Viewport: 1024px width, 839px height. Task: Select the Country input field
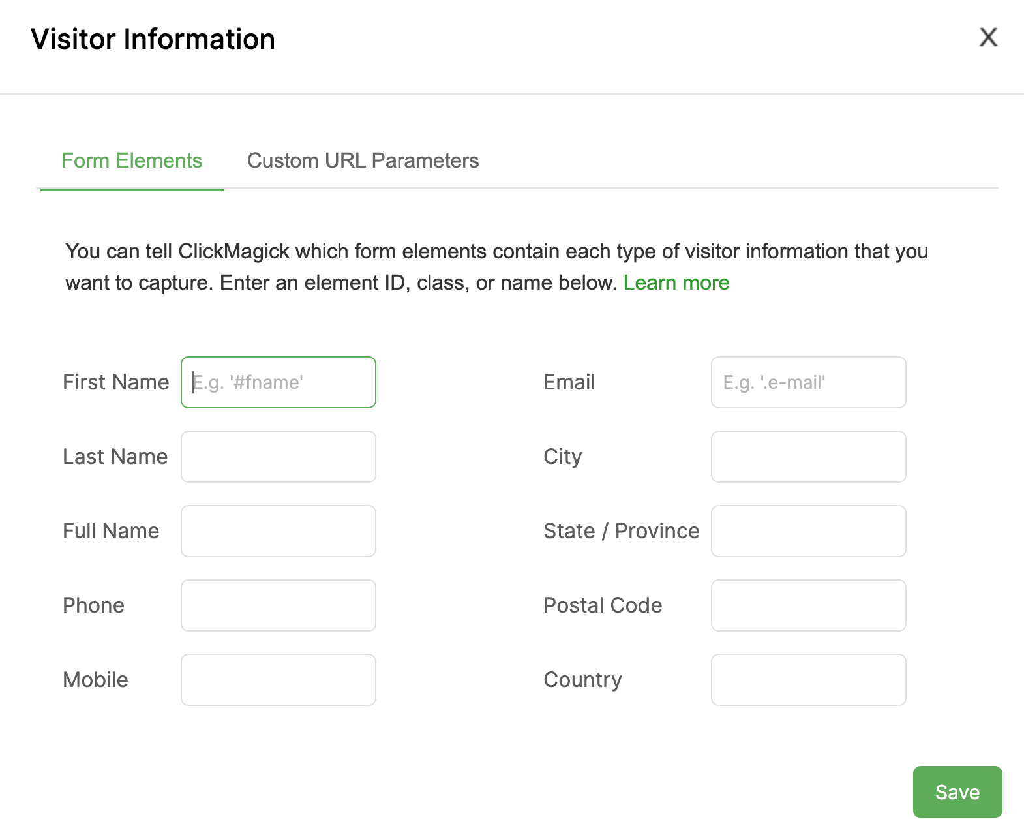click(x=808, y=680)
